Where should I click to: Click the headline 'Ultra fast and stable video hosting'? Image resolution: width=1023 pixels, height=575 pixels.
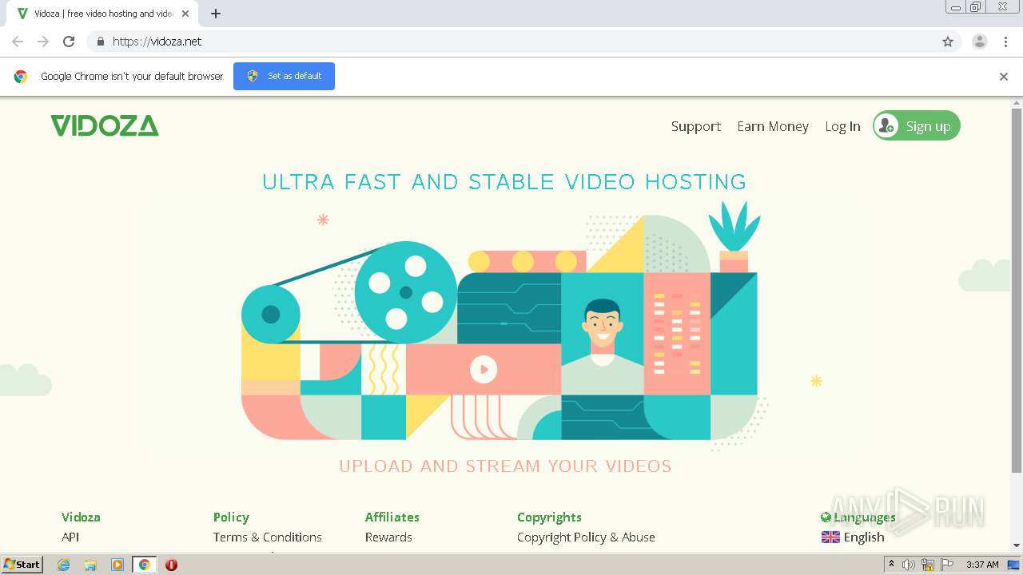(504, 182)
